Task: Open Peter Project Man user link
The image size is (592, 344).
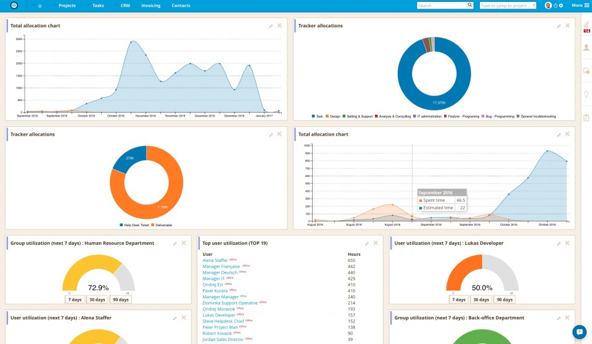Action: 220,327
